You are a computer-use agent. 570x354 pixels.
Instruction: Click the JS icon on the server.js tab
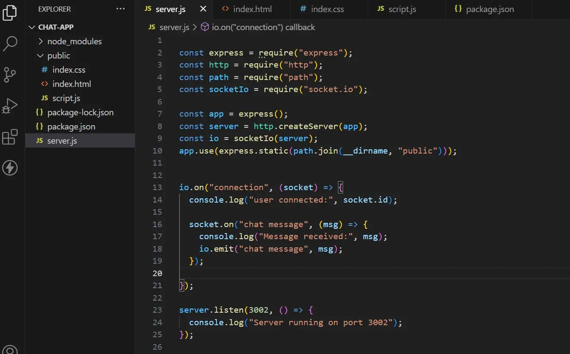[148, 9]
